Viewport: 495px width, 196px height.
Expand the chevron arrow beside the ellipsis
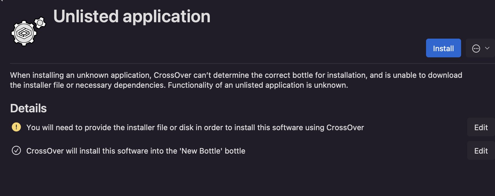tap(487, 48)
